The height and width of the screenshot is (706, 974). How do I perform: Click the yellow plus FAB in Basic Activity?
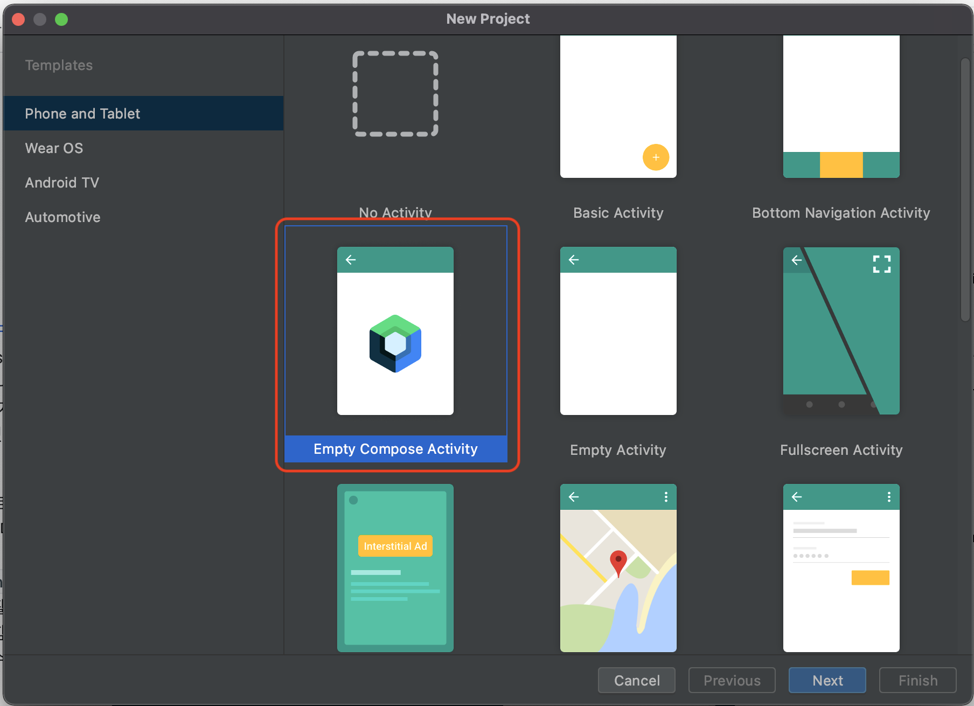656,157
